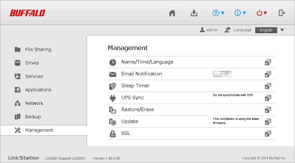This screenshot has height=163, width=295.
Task: Click the admin user name
Action: tap(212, 30)
